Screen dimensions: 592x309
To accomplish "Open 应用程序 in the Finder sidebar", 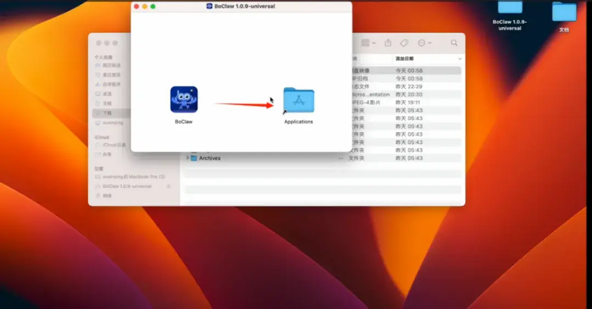I will (x=111, y=84).
